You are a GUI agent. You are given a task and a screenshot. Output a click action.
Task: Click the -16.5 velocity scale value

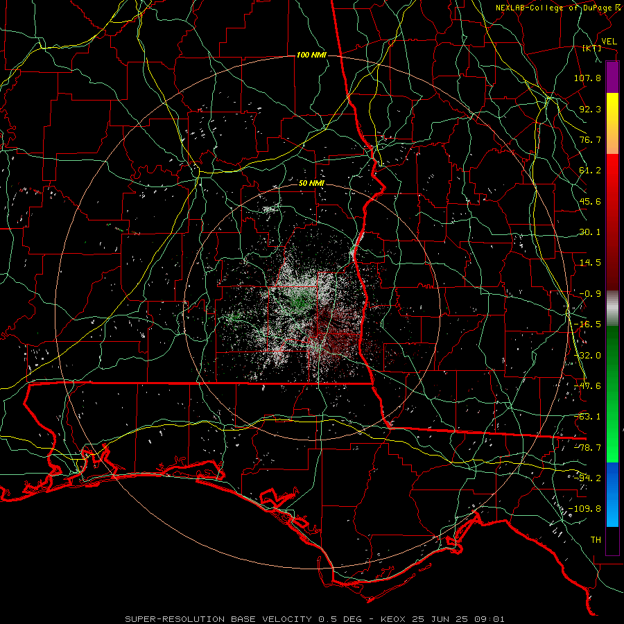click(x=587, y=324)
